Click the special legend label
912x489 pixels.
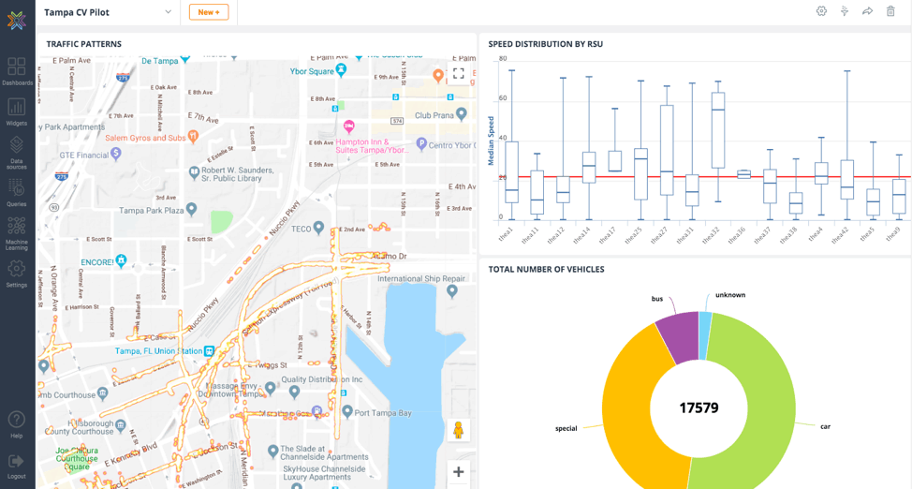[566, 428]
